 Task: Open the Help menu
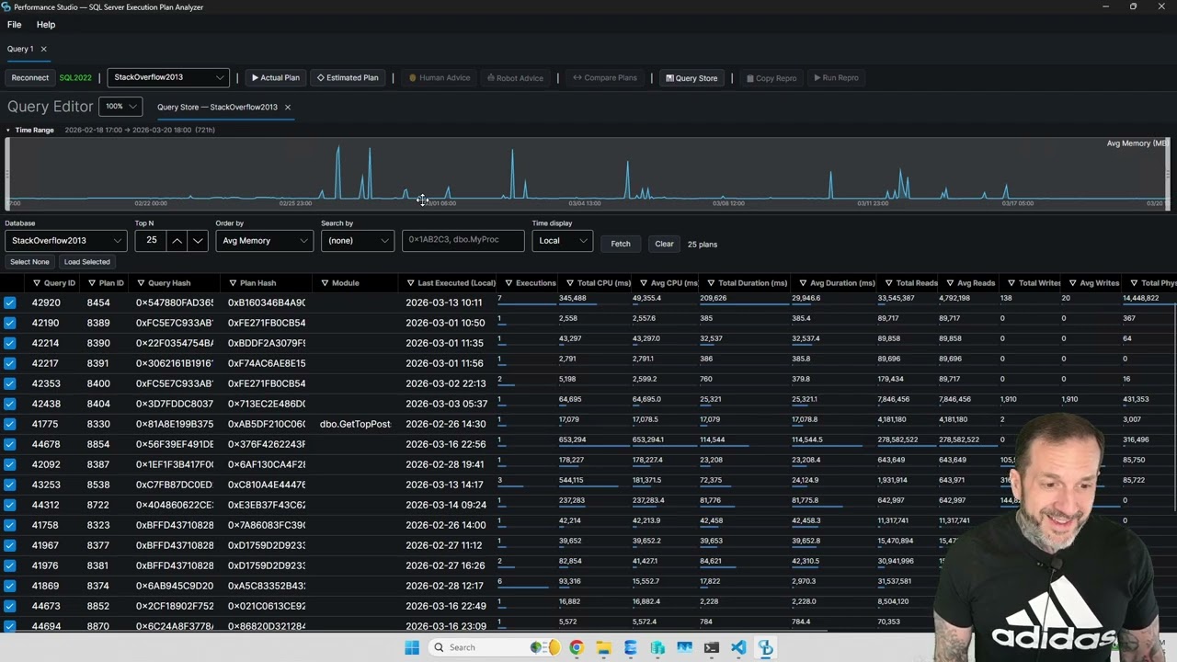(x=46, y=25)
